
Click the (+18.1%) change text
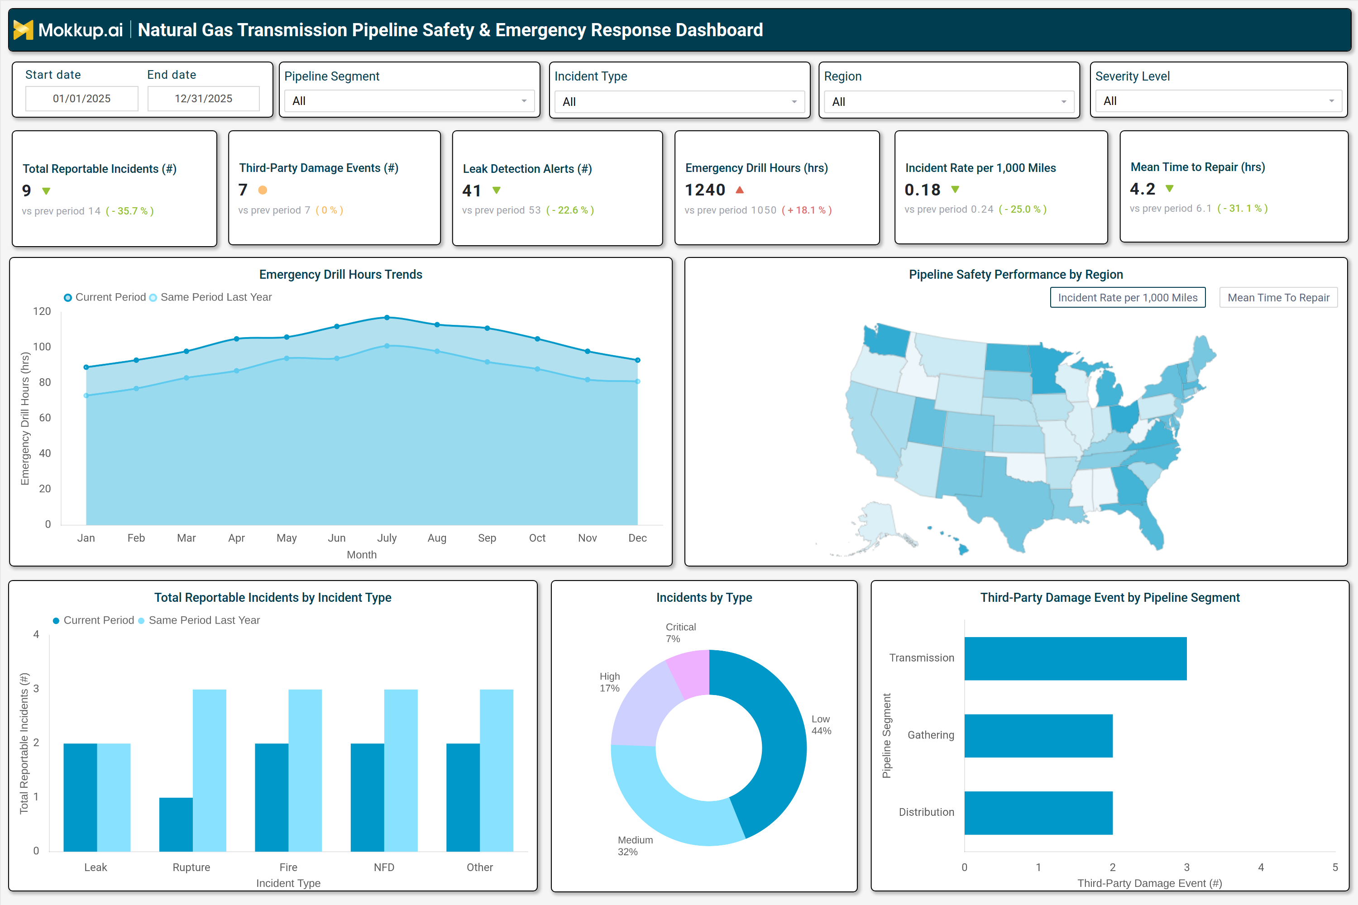[807, 210]
